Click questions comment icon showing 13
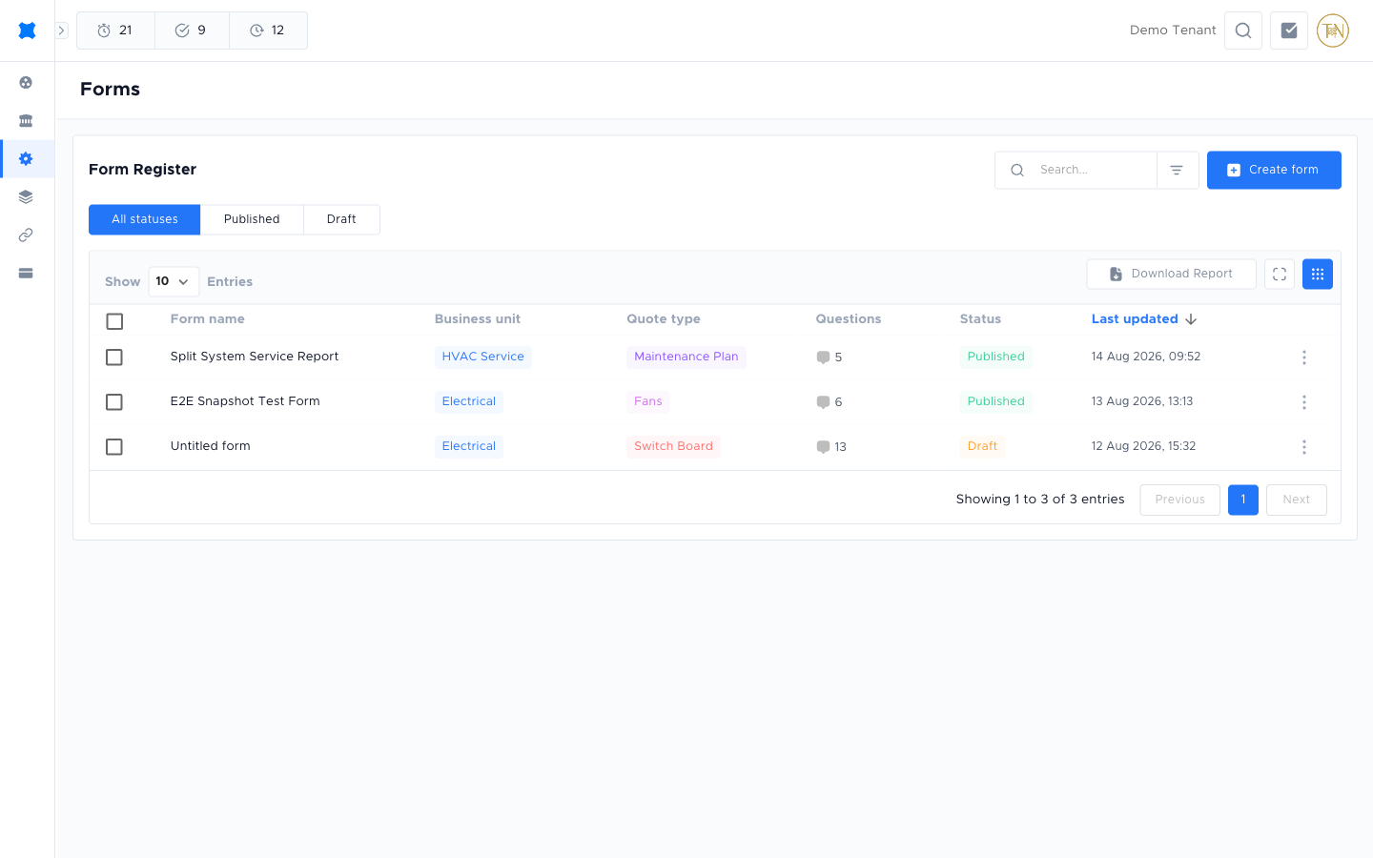 (x=823, y=447)
